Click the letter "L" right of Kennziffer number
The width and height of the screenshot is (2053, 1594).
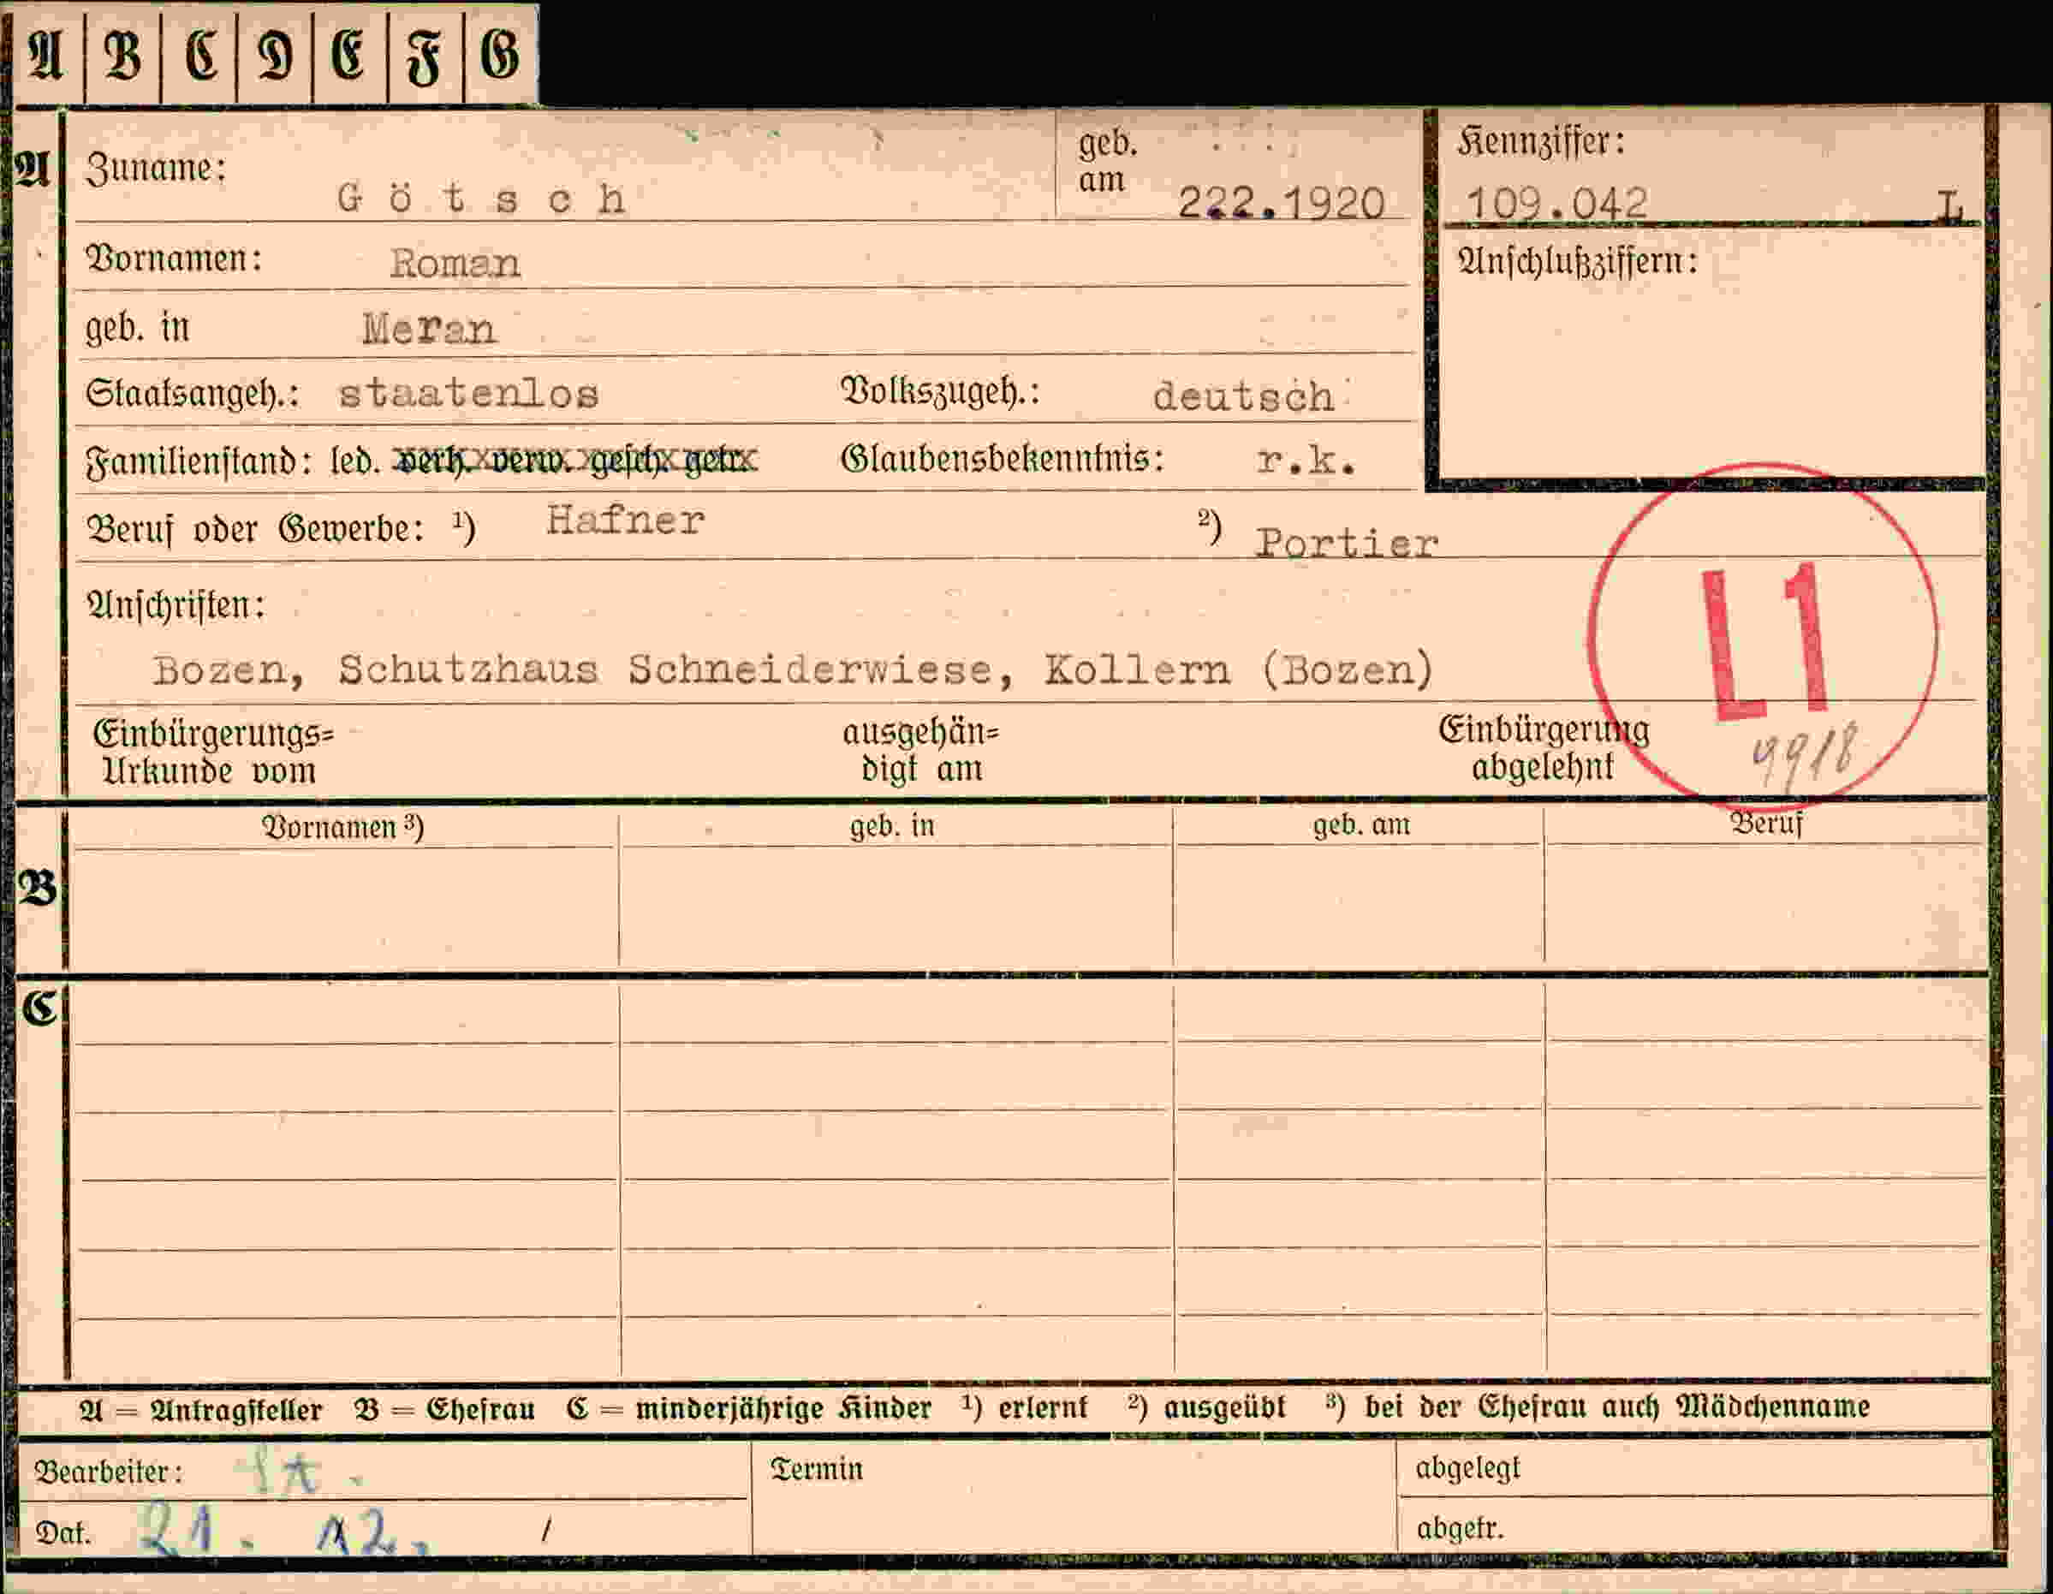point(1951,205)
